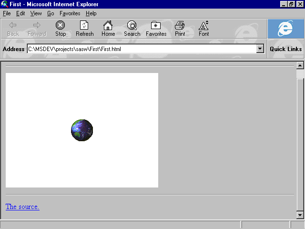Screen dimensions: 305x229
Task: Open the Favorites toolbar folder
Action: point(156,29)
